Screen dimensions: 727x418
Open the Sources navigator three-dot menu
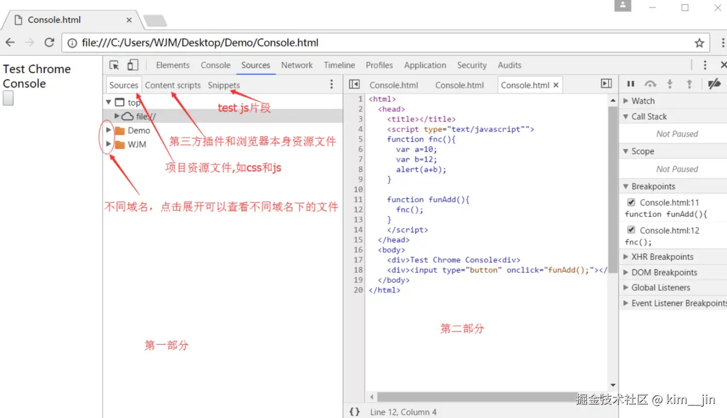pyautogui.click(x=332, y=84)
